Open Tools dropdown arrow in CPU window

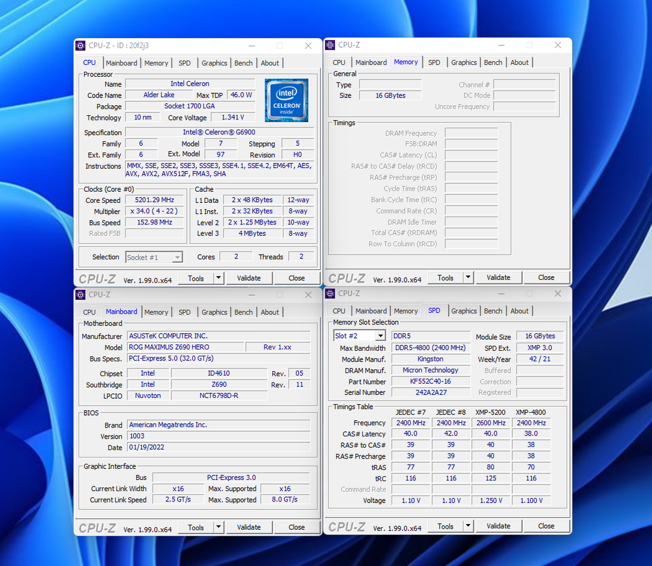[219, 278]
